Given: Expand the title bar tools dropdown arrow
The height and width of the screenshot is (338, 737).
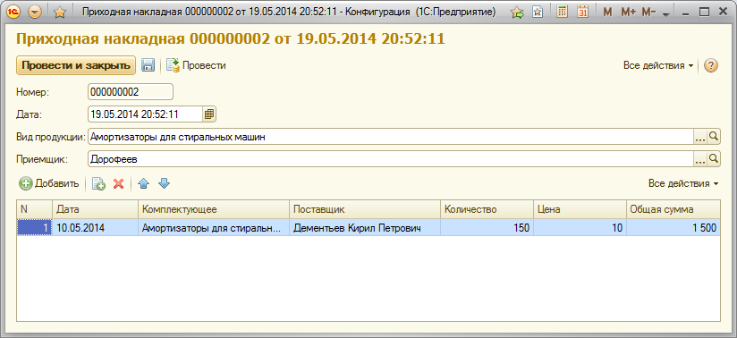Looking at the screenshot, I should tap(665, 14).
